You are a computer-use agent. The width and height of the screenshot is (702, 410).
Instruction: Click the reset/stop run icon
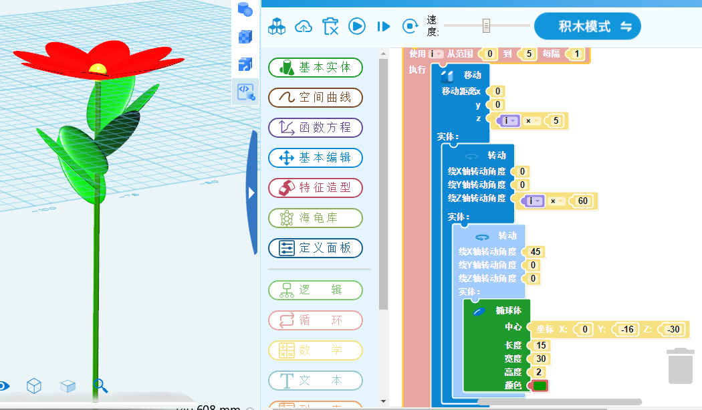pos(410,27)
